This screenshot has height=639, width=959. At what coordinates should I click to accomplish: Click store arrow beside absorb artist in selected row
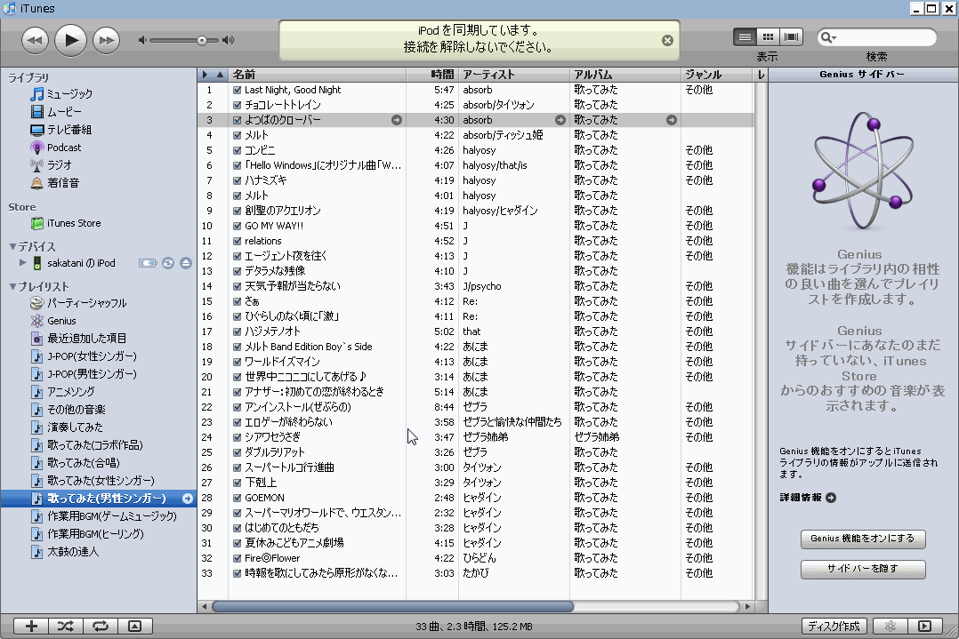point(560,120)
